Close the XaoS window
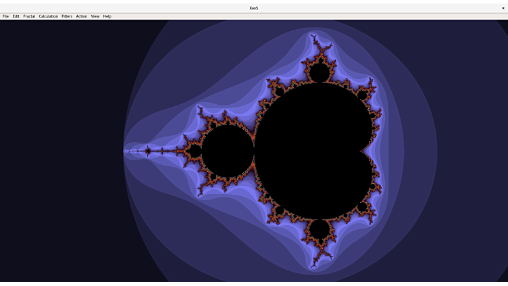This screenshot has width=508, height=286. click(503, 8)
